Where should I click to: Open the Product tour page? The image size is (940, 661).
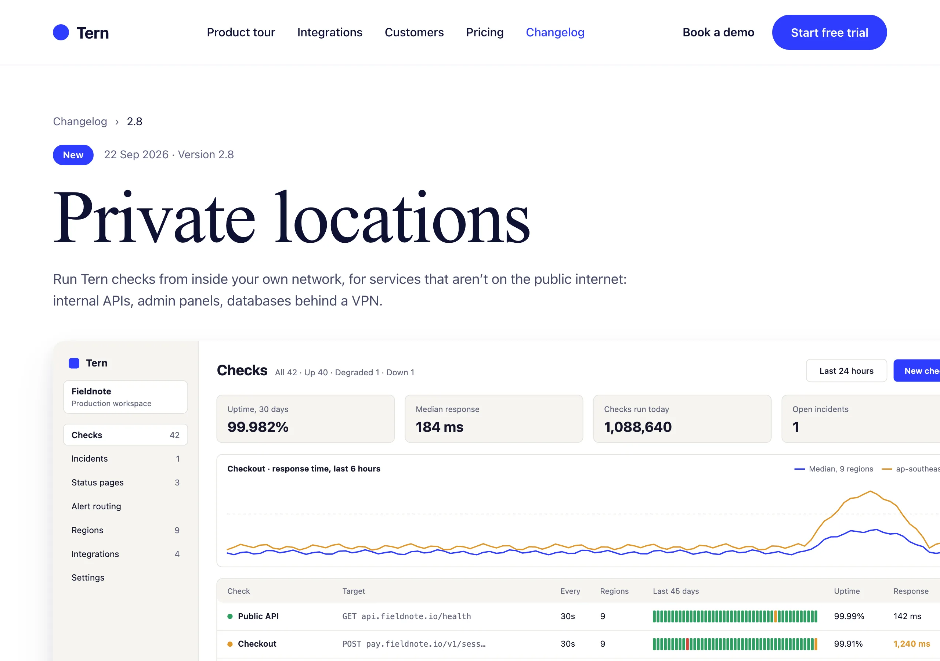click(241, 32)
